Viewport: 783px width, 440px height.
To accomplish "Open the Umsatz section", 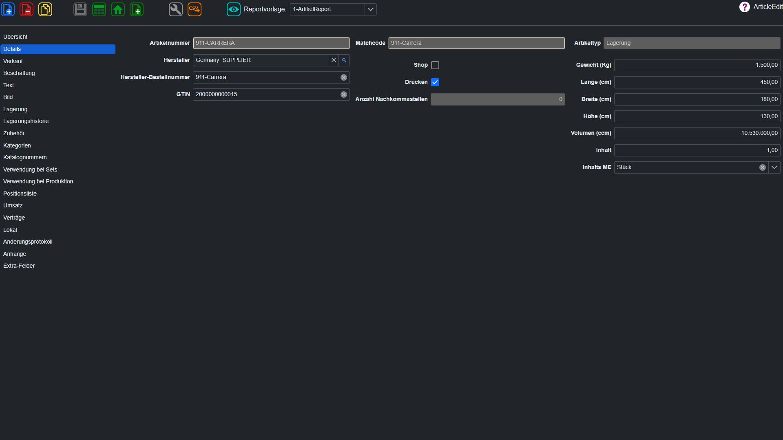I will pyautogui.click(x=58, y=206).
